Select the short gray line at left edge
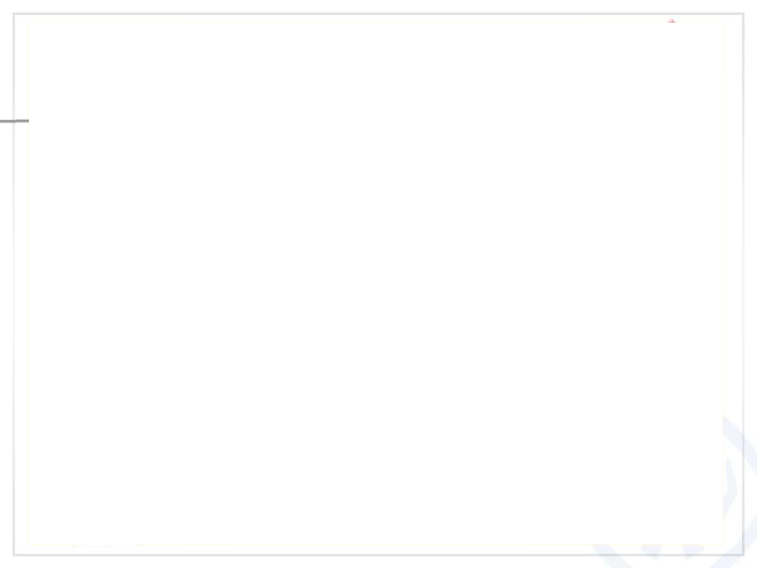The width and height of the screenshot is (757, 568). [14, 121]
